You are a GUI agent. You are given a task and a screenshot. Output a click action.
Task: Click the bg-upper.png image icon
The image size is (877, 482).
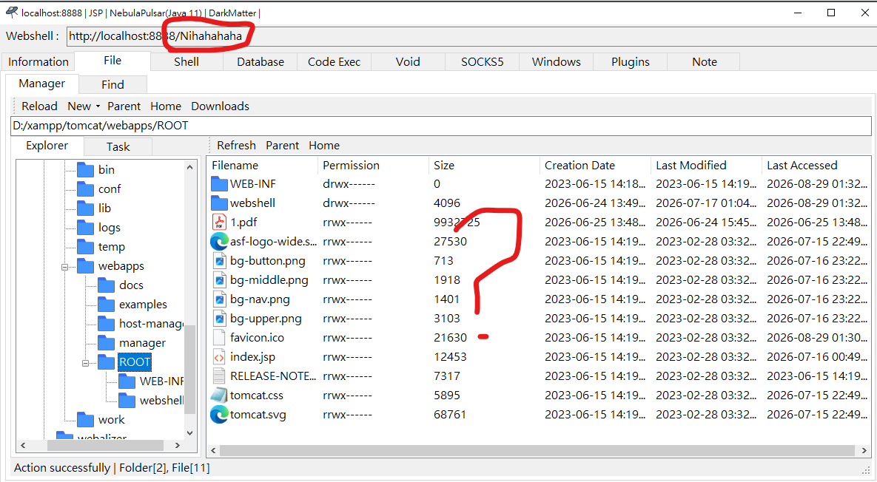click(219, 319)
